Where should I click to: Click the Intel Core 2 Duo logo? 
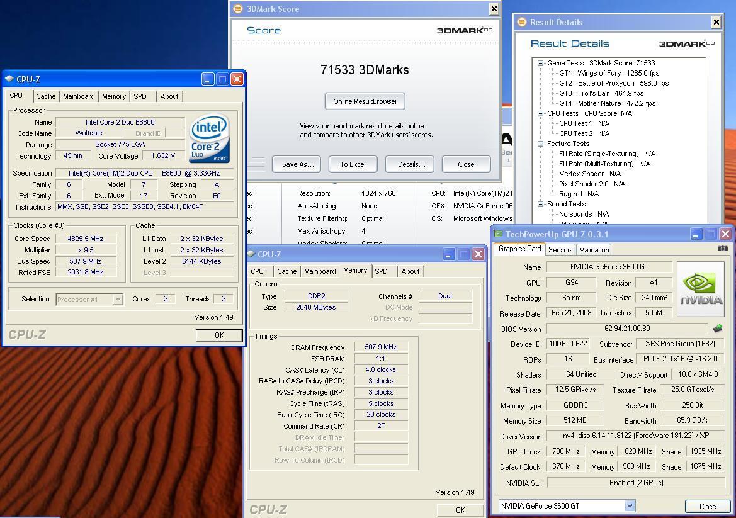coord(208,138)
